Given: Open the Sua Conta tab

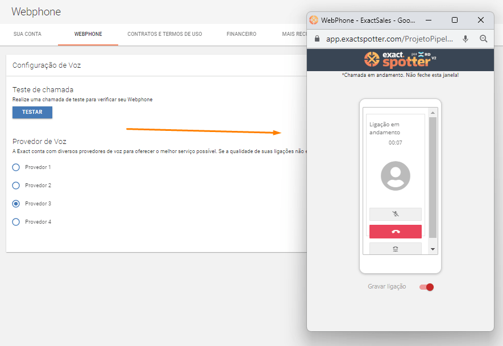Looking at the screenshot, I should pos(27,34).
